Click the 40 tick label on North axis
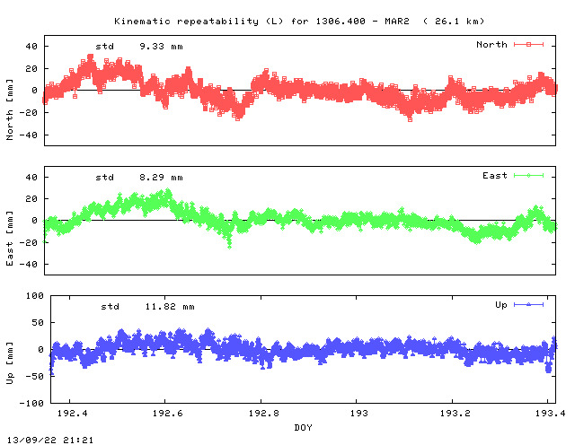 pos(31,47)
